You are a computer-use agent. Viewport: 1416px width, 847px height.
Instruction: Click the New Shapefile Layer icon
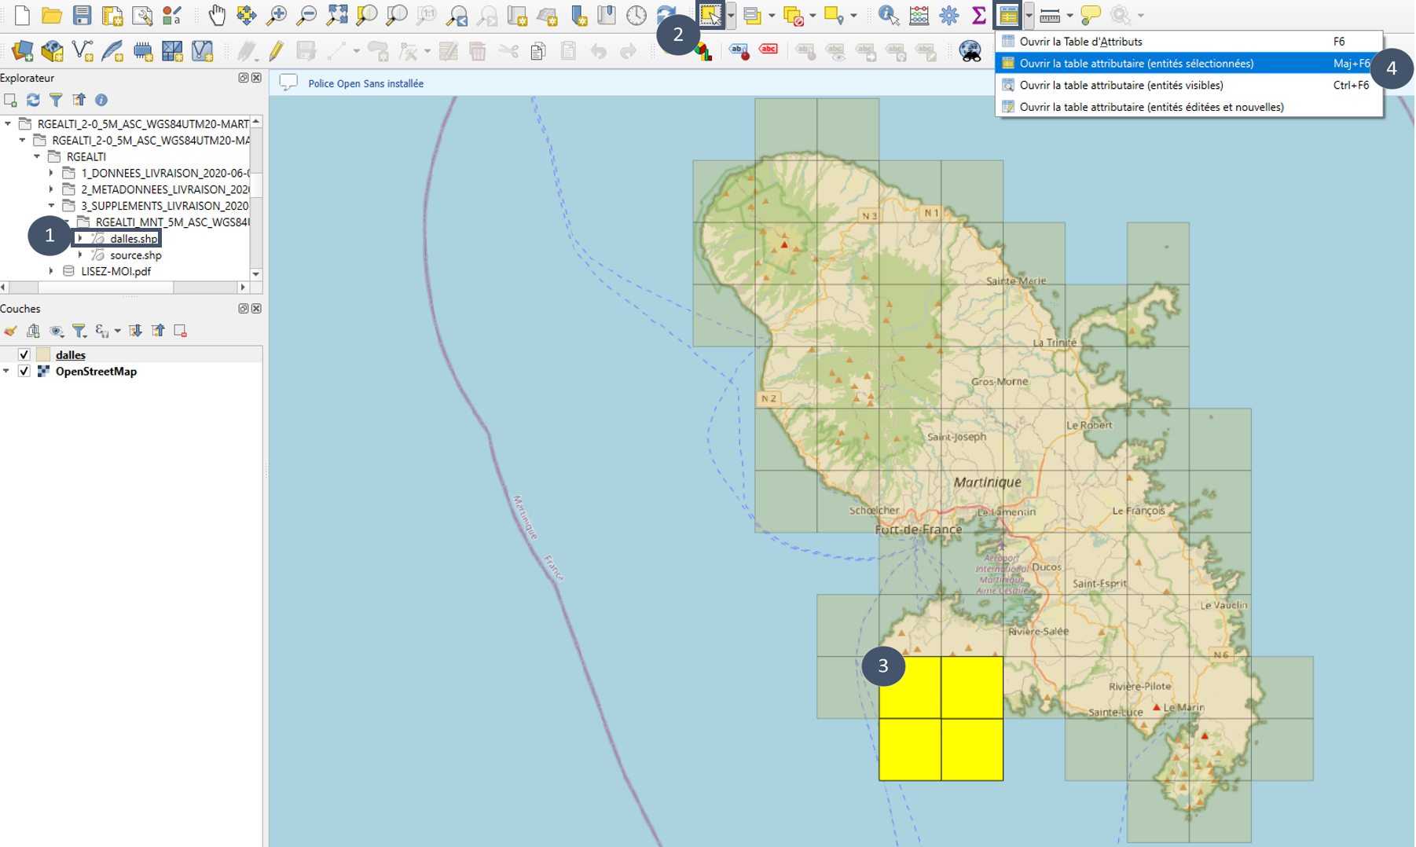tap(83, 52)
